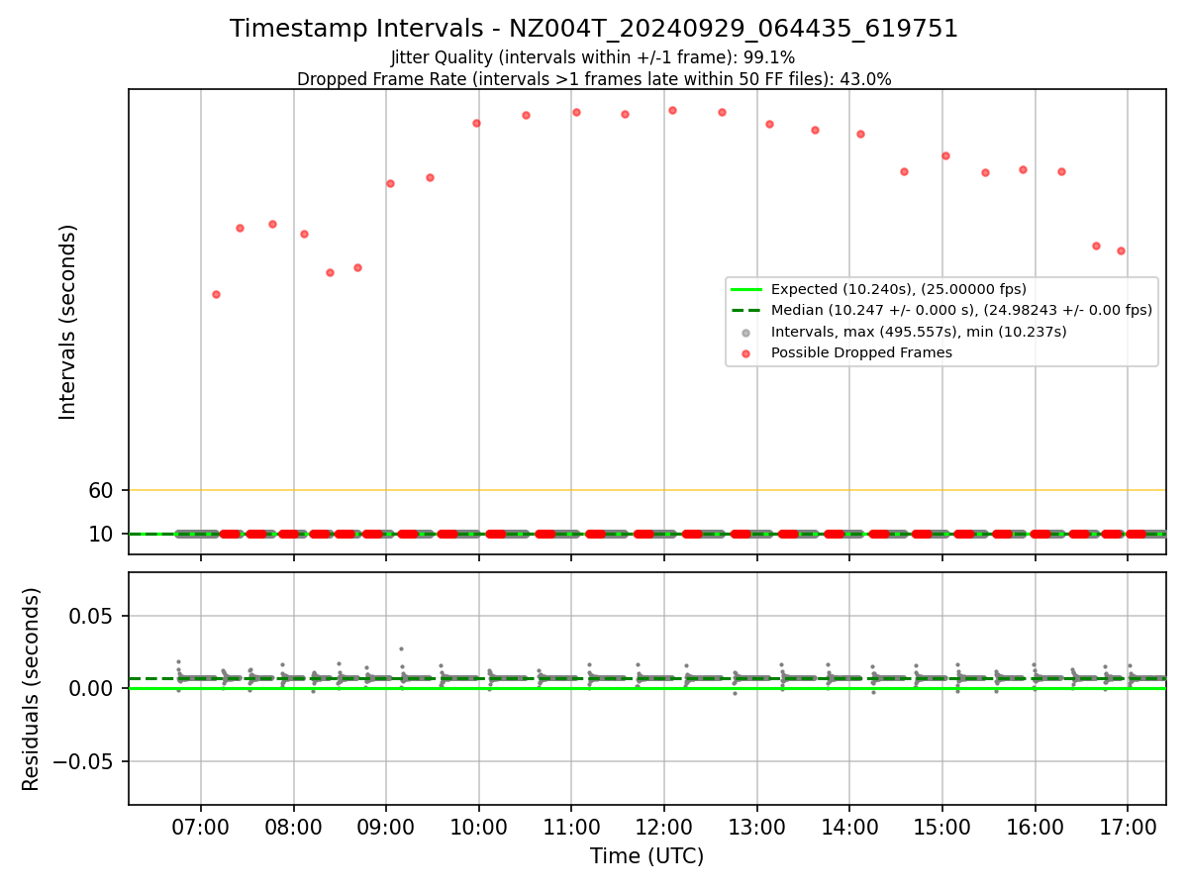Image resolution: width=1188 pixels, height=891 pixels.
Task: Click the 'Intervals (seconds)' y-axis label
Action: click(68, 322)
